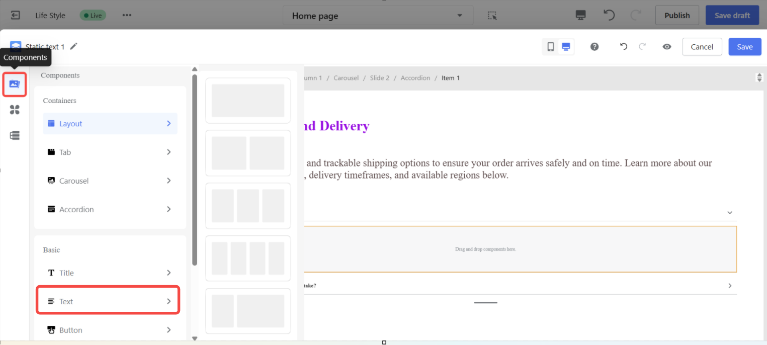Click the Cancel button
The image size is (767, 345).
pos(702,47)
